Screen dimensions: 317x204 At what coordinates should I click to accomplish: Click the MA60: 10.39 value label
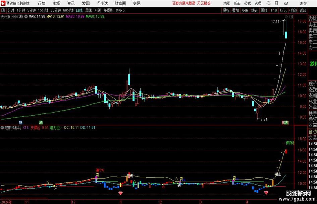[95, 16]
